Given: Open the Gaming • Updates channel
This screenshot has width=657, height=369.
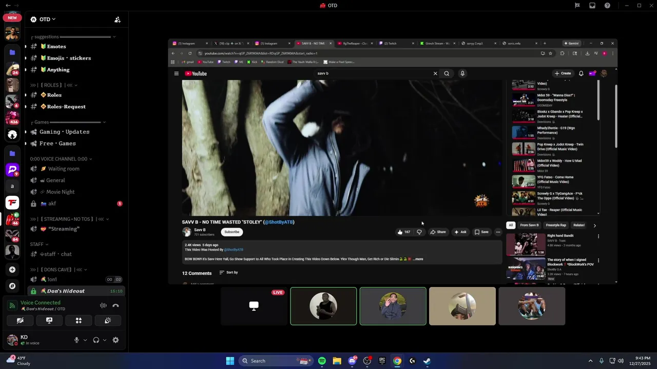Looking at the screenshot, I should [77, 132].
